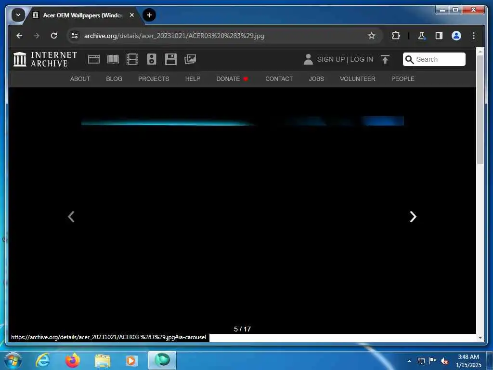View site information icon in address bar
493x370 pixels.
pyautogui.click(x=75, y=36)
